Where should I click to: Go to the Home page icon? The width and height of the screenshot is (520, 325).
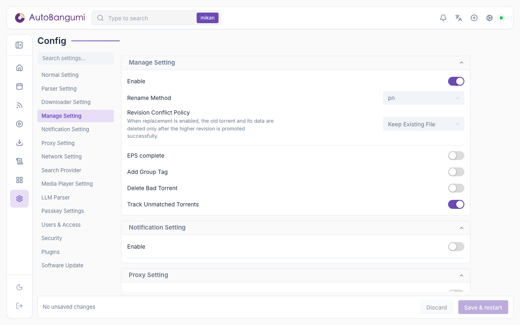[x=19, y=68]
